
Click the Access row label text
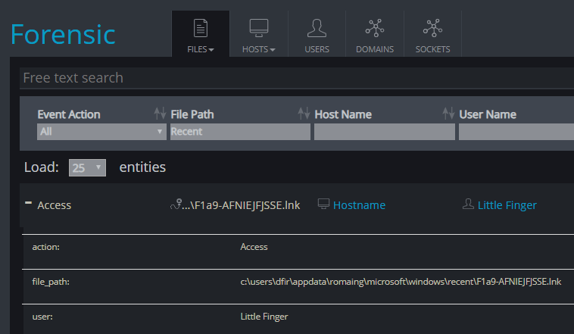click(55, 205)
